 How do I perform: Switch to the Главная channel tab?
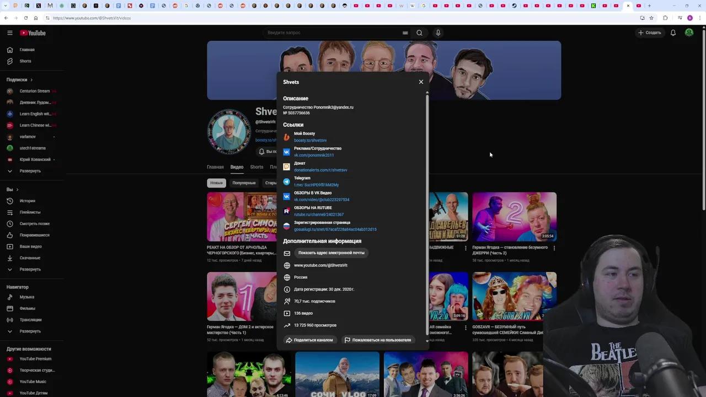pyautogui.click(x=215, y=167)
